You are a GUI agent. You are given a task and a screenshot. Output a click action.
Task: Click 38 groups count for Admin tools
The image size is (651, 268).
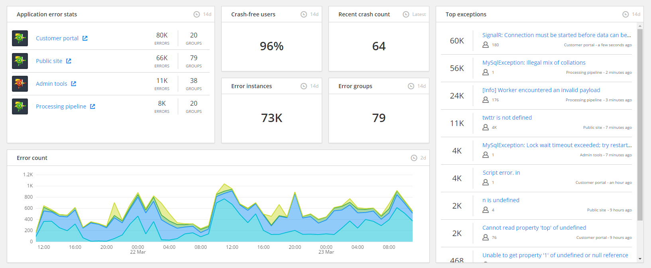[194, 81]
